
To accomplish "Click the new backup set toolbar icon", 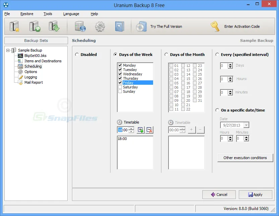I will coord(14,26).
